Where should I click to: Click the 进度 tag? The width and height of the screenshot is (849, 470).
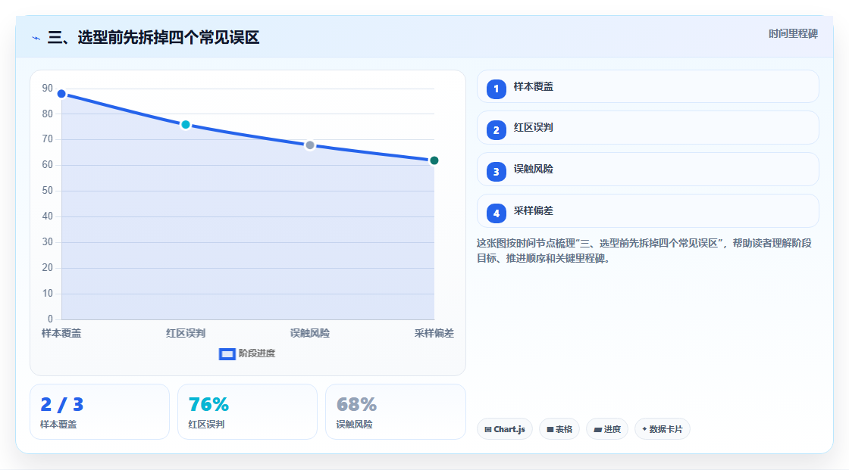pyautogui.click(x=607, y=429)
